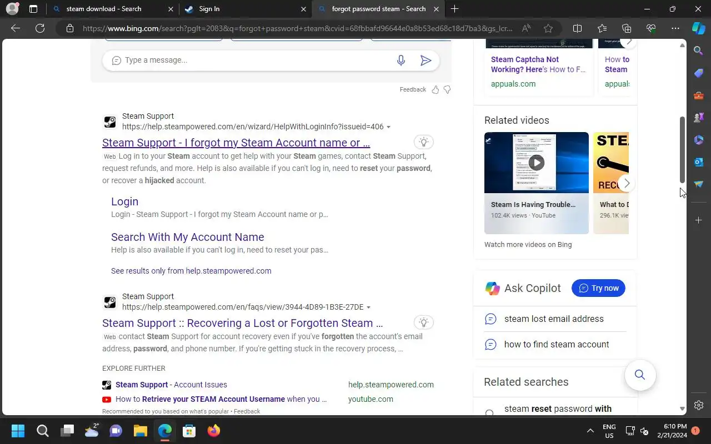Open How to Retrieve your STEAM Account Username link
Image resolution: width=711 pixels, height=444 pixels.
[221, 399]
